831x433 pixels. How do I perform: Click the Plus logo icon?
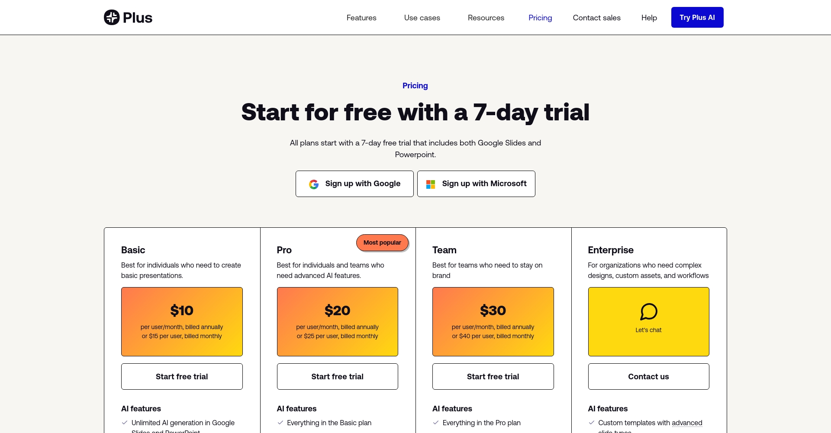click(x=112, y=17)
